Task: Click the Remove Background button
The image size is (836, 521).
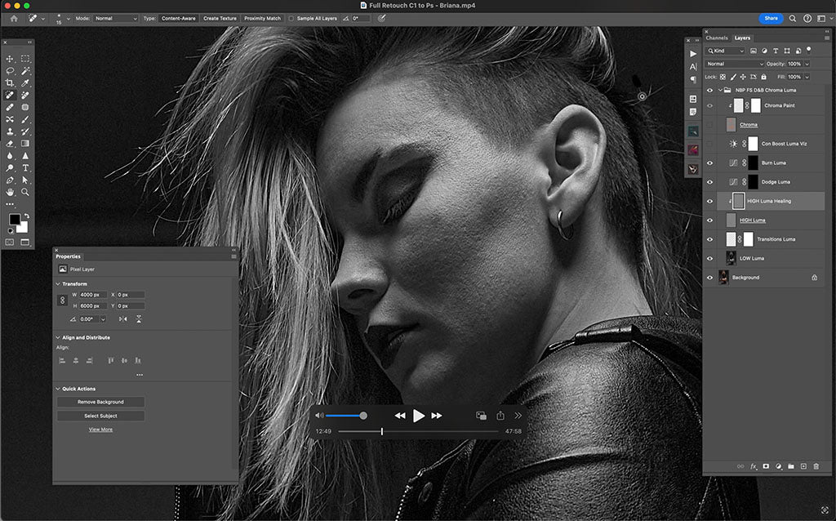Action: [100, 402]
